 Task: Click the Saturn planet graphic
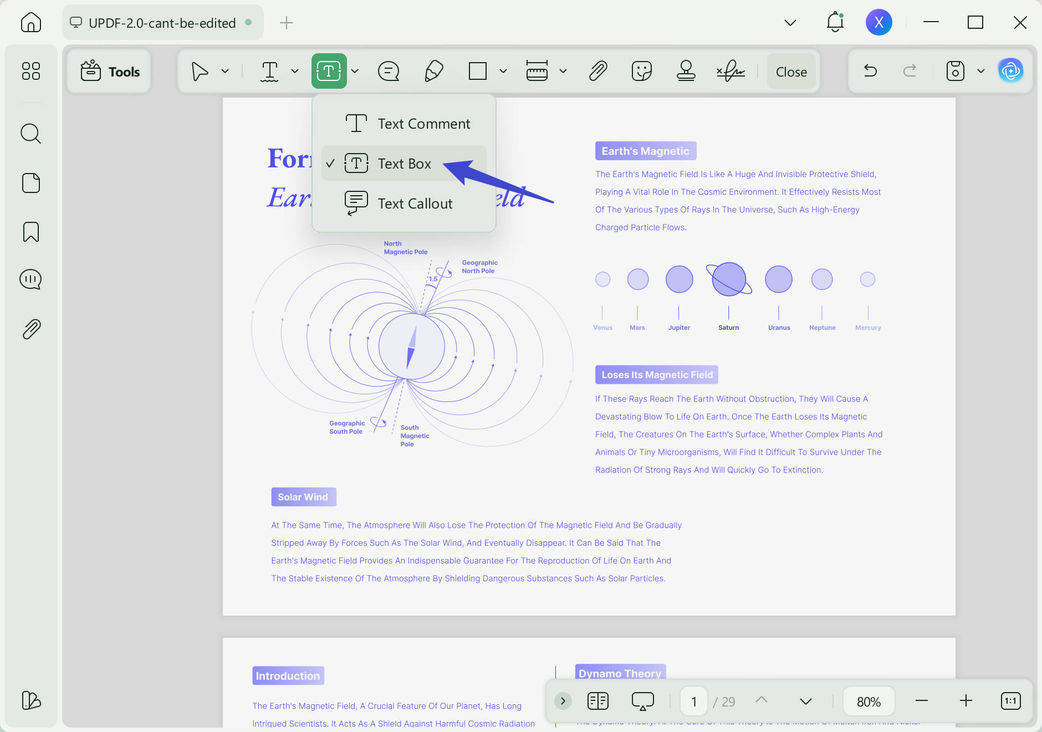click(x=729, y=278)
